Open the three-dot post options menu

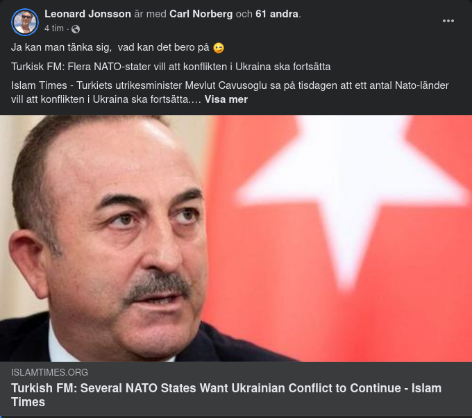click(x=448, y=21)
